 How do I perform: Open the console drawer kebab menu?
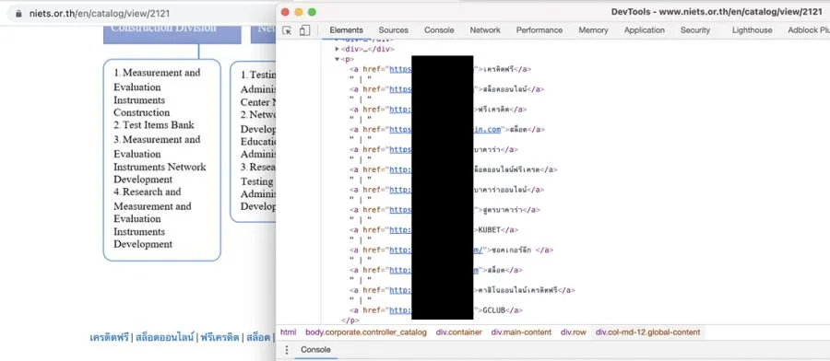[x=287, y=350]
